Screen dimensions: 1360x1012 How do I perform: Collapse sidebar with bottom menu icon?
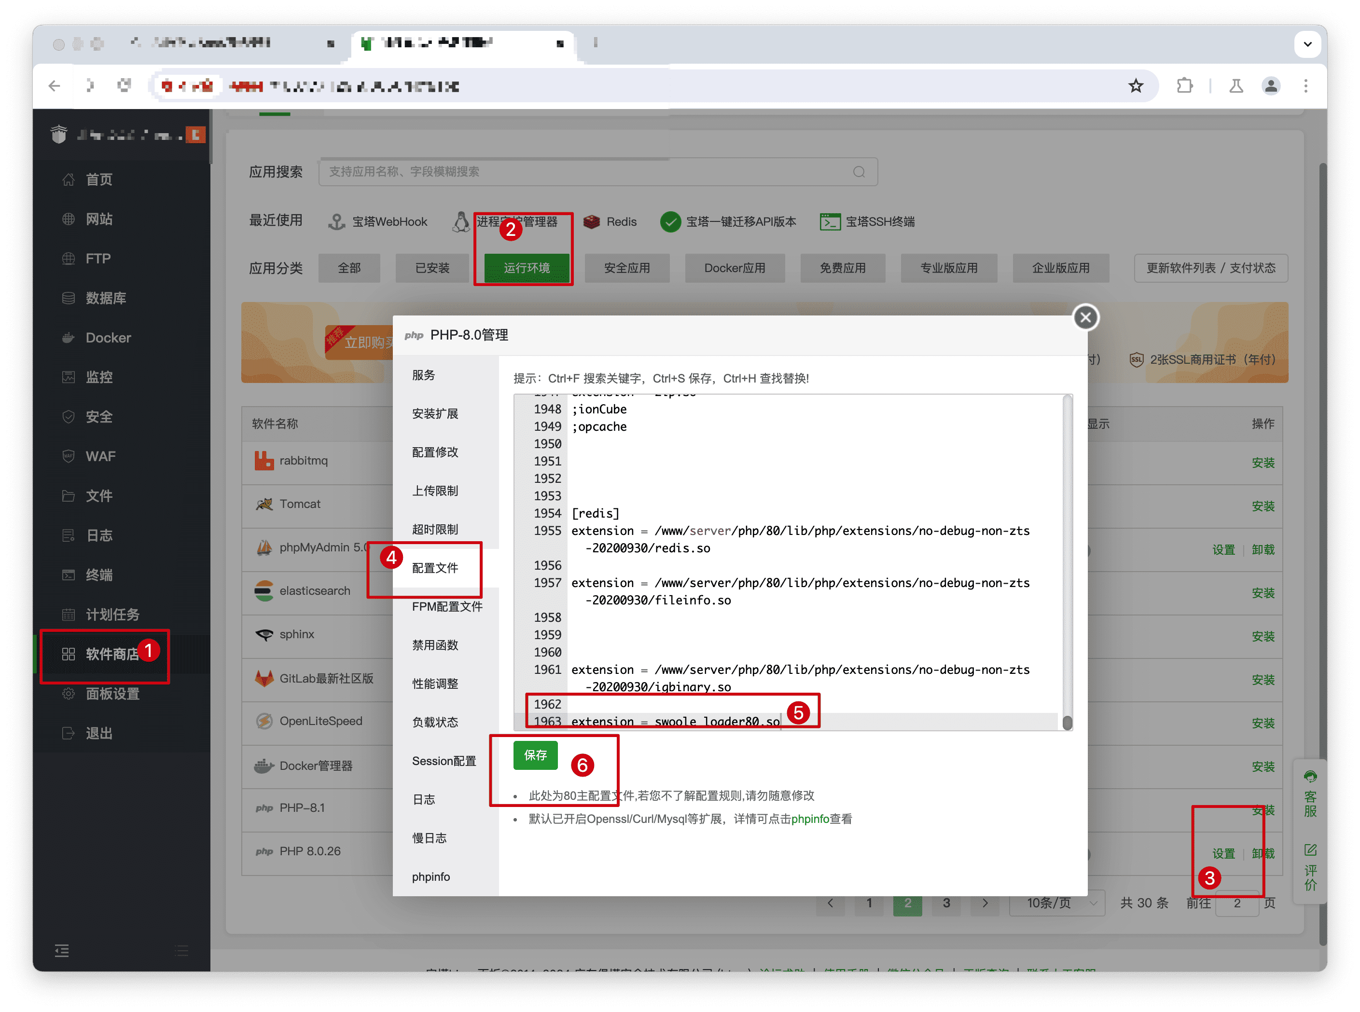[62, 951]
